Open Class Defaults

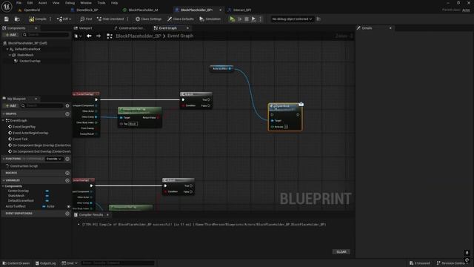pos(181,19)
